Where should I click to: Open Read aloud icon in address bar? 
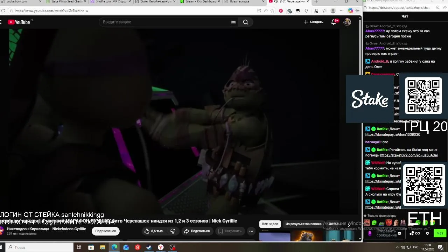pos(266,11)
